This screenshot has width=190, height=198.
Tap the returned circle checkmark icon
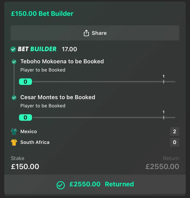(61, 185)
